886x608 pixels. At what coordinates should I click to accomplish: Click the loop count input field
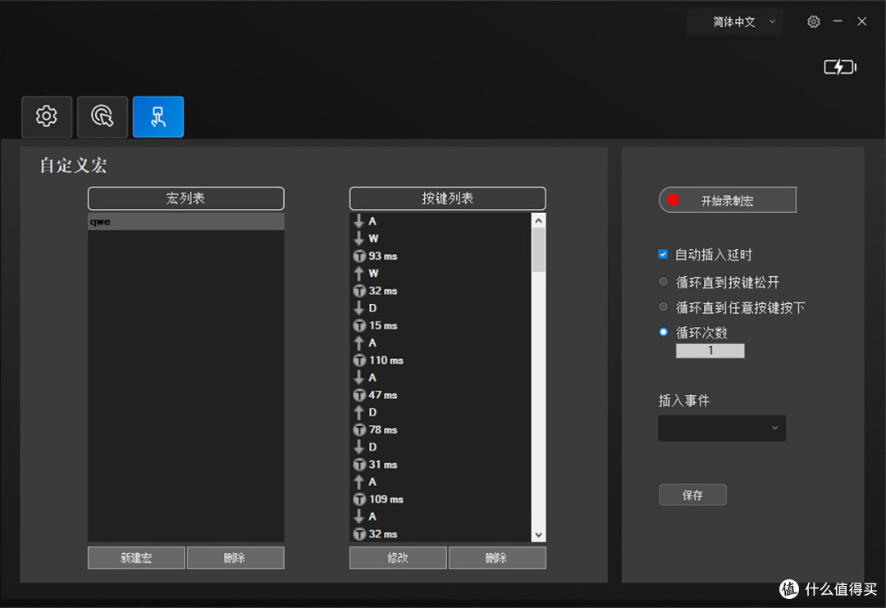(x=710, y=351)
